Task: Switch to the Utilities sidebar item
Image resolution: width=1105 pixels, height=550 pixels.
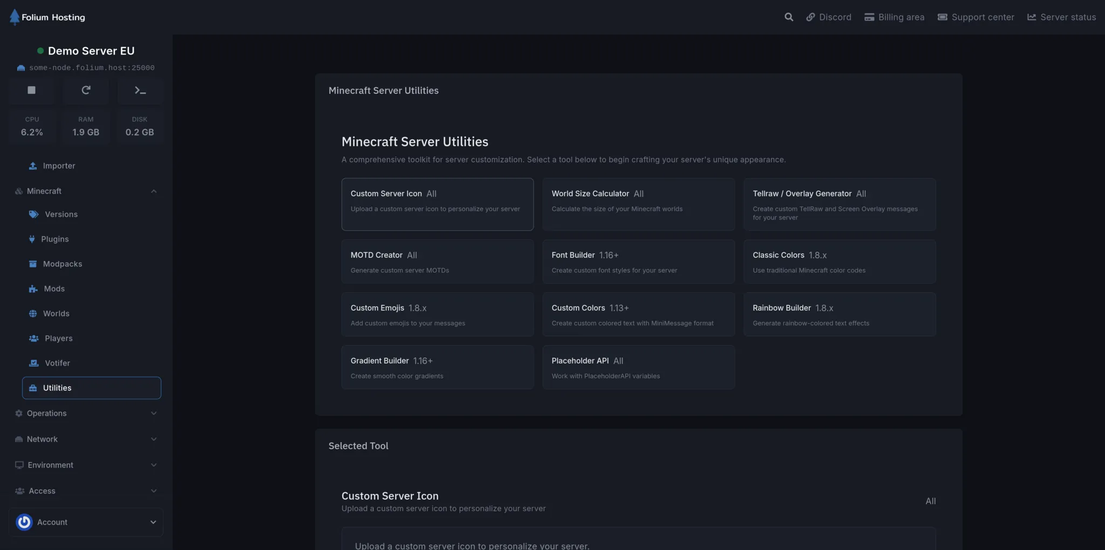Action: (x=58, y=388)
